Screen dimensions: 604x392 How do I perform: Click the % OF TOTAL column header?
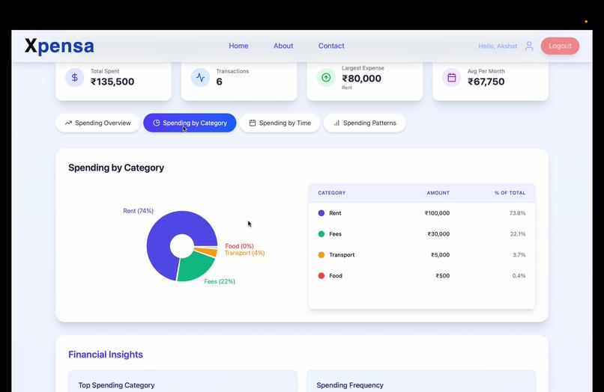point(510,193)
